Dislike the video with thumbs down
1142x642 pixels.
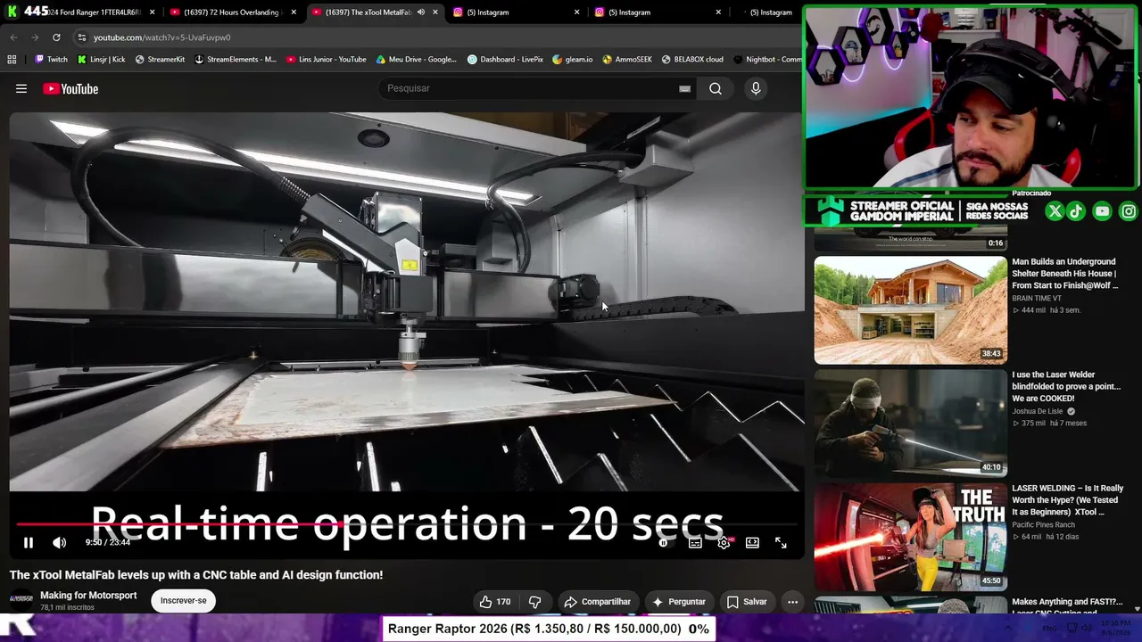point(535,602)
